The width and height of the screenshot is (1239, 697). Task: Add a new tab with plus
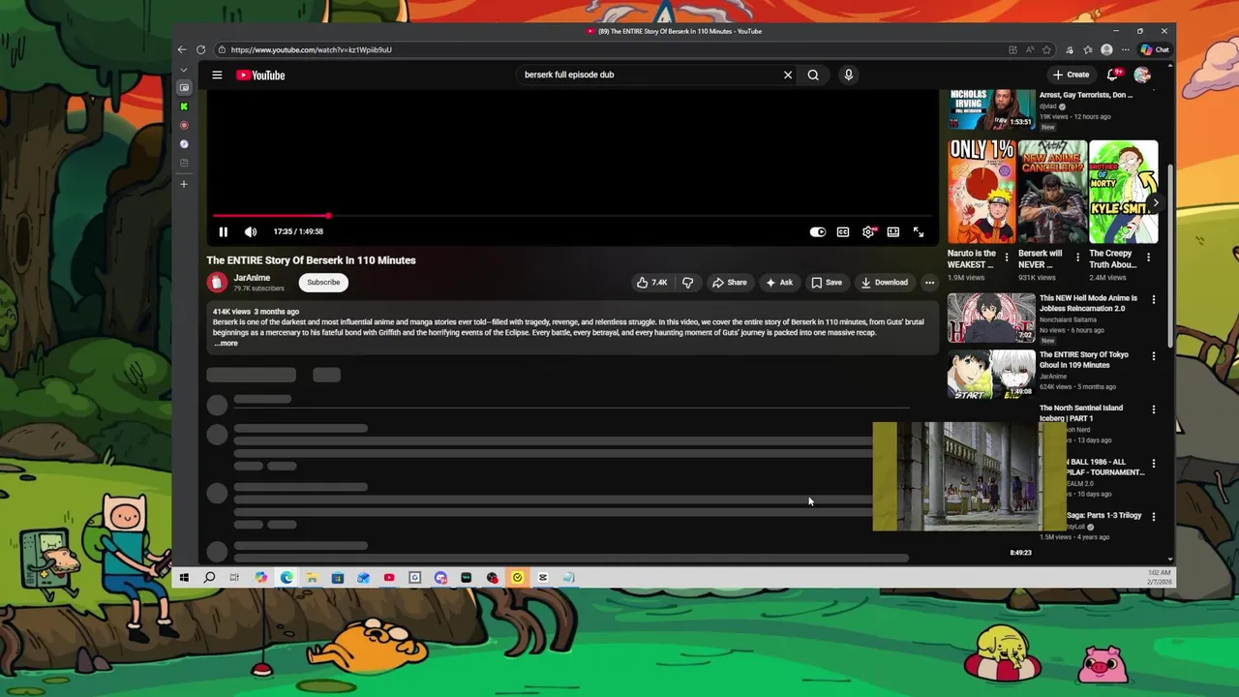pos(184,184)
